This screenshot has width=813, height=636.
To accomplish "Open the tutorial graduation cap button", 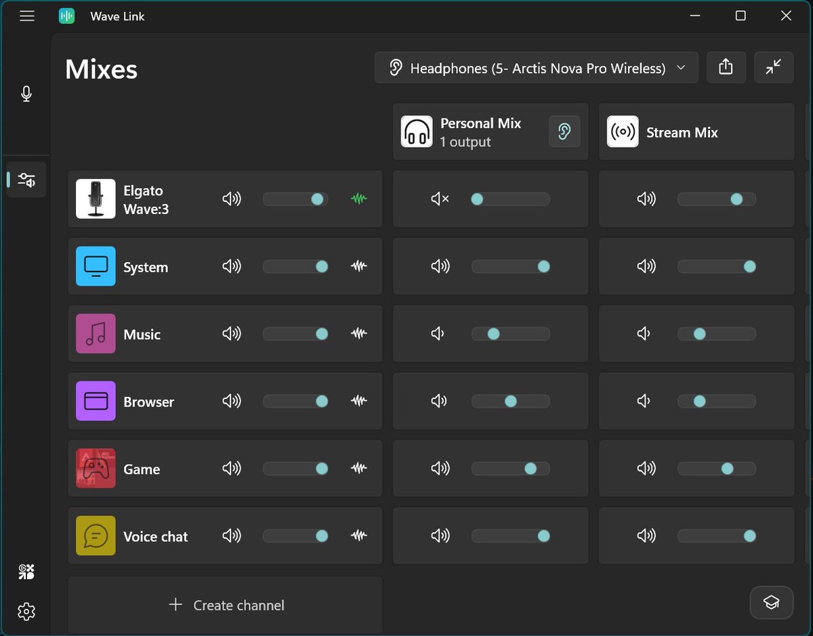I will (x=772, y=602).
